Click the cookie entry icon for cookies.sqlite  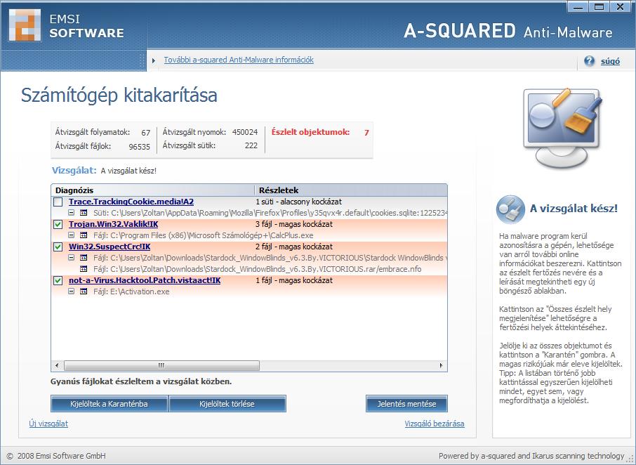coord(83,213)
